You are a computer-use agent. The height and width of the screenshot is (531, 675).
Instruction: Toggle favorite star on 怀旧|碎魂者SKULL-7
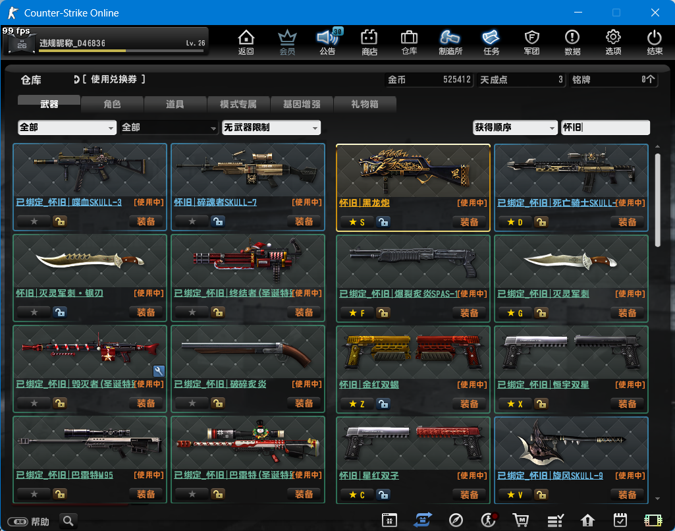(192, 221)
